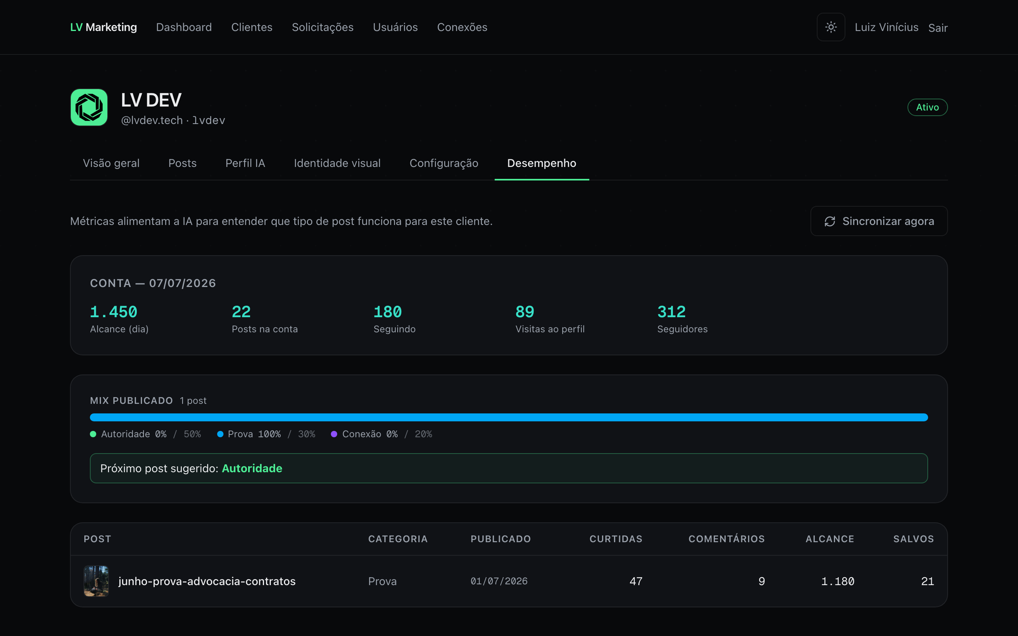This screenshot has height=636, width=1018.
Task: Switch to the Perfil IA tab
Action: tap(245, 163)
